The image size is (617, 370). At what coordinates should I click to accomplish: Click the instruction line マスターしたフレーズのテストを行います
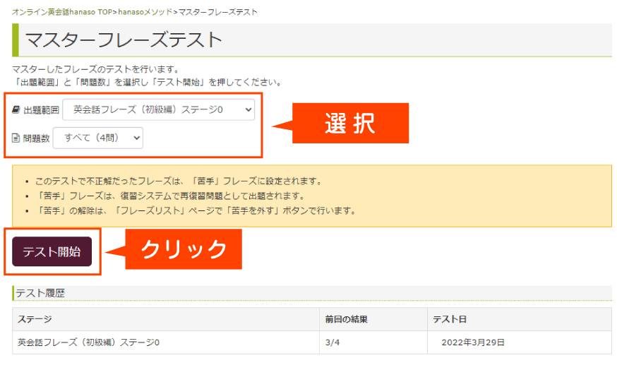point(96,69)
